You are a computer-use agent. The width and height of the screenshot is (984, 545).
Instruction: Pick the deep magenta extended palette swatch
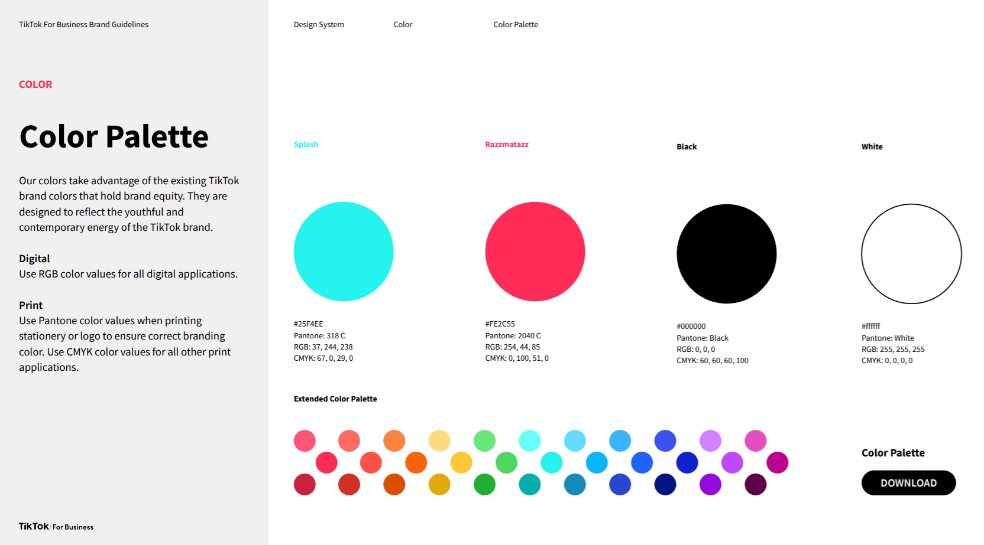pyautogui.click(x=778, y=462)
